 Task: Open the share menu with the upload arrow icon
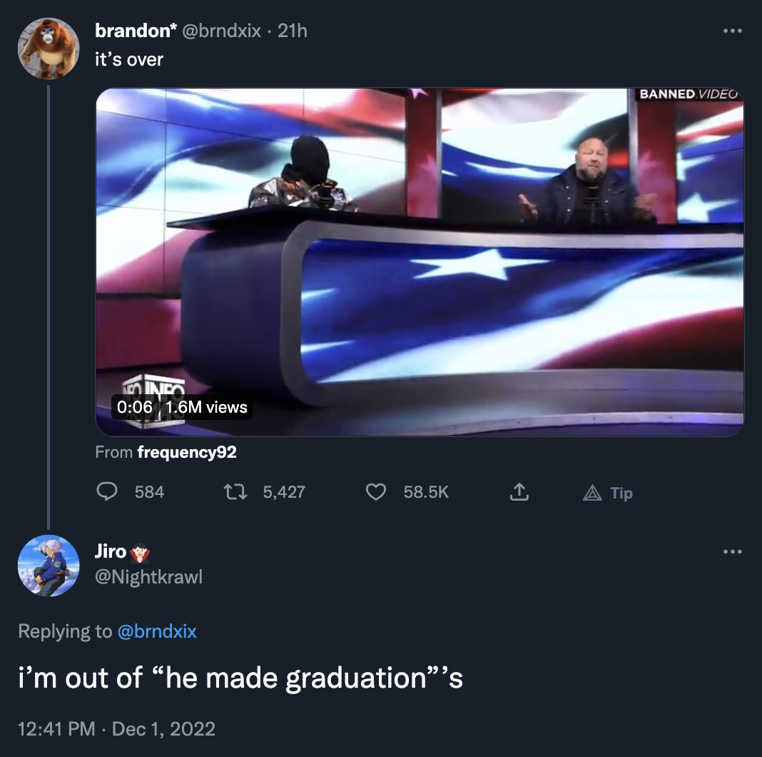[519, 492]
